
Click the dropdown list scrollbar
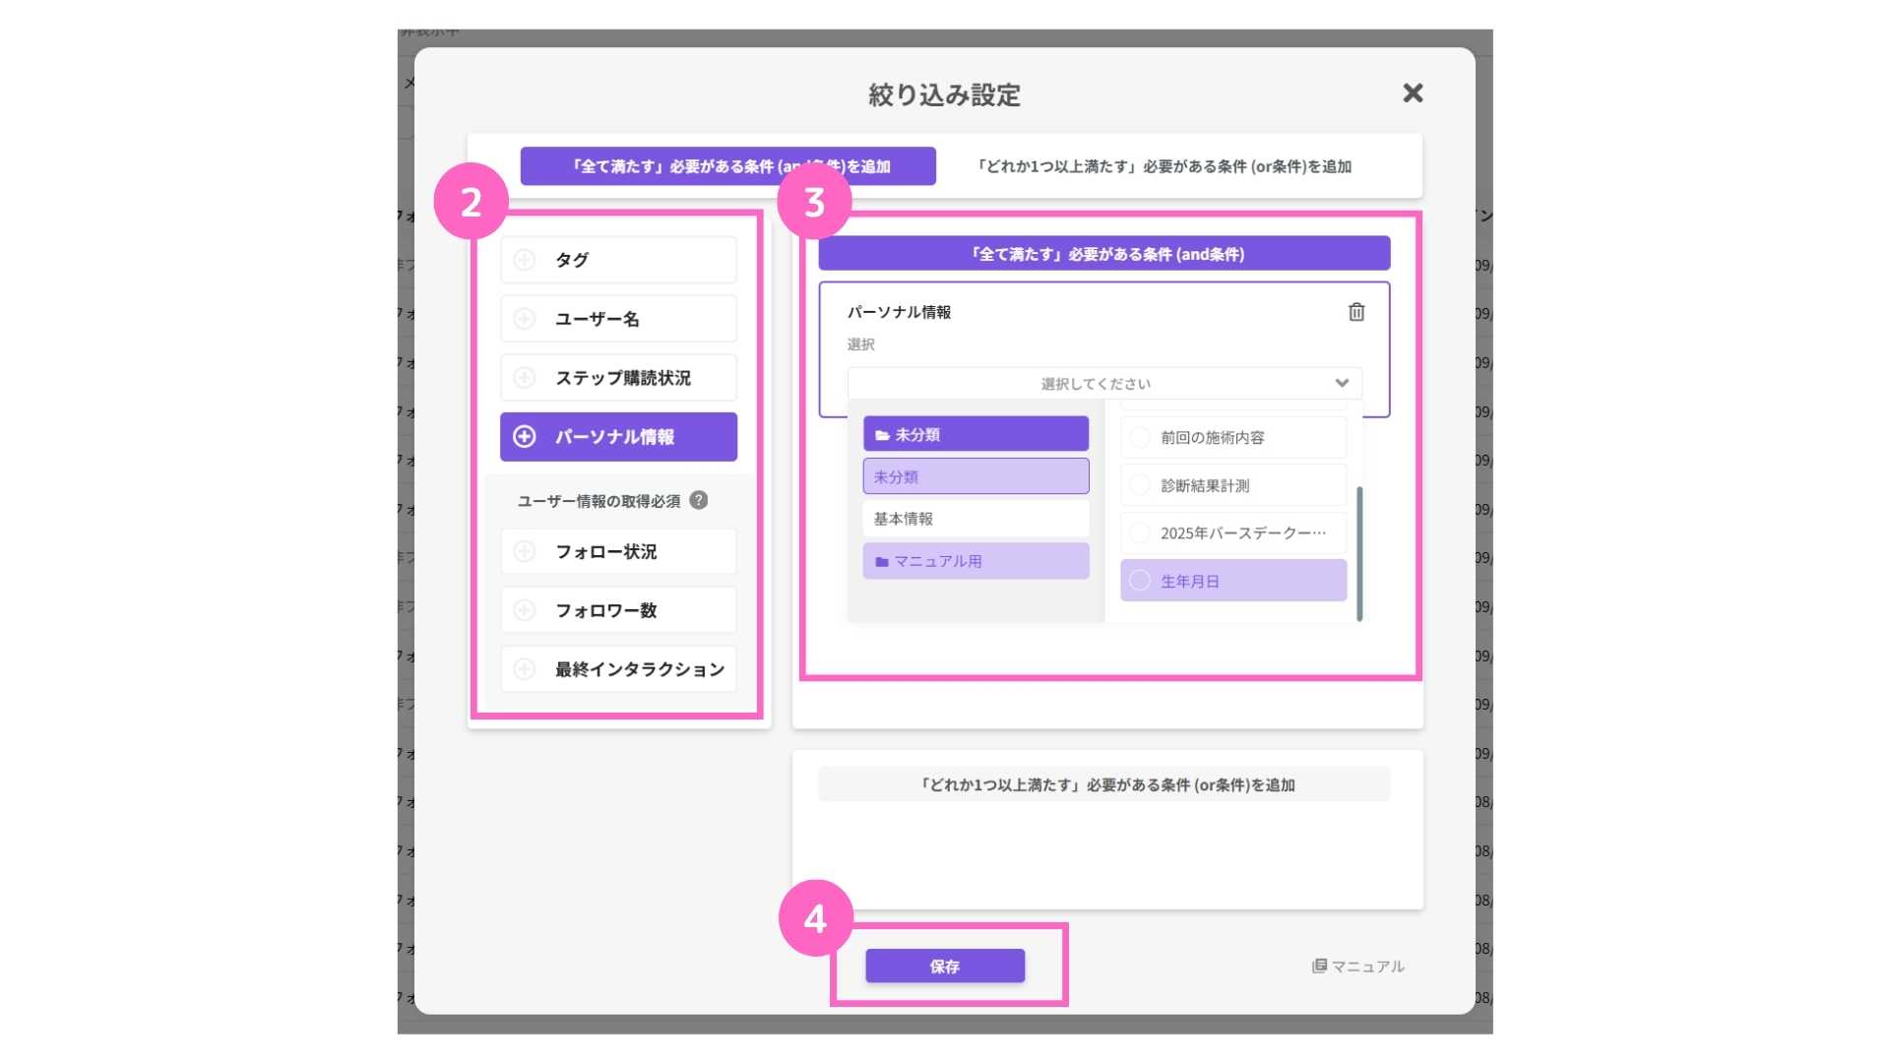coord(1359,553)
